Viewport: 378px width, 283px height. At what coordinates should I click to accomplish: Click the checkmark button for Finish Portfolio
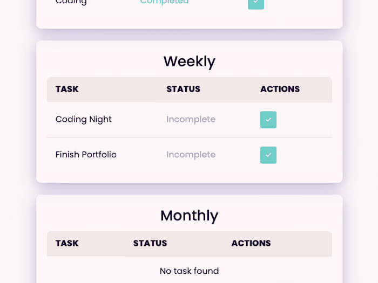click(268, 155)
